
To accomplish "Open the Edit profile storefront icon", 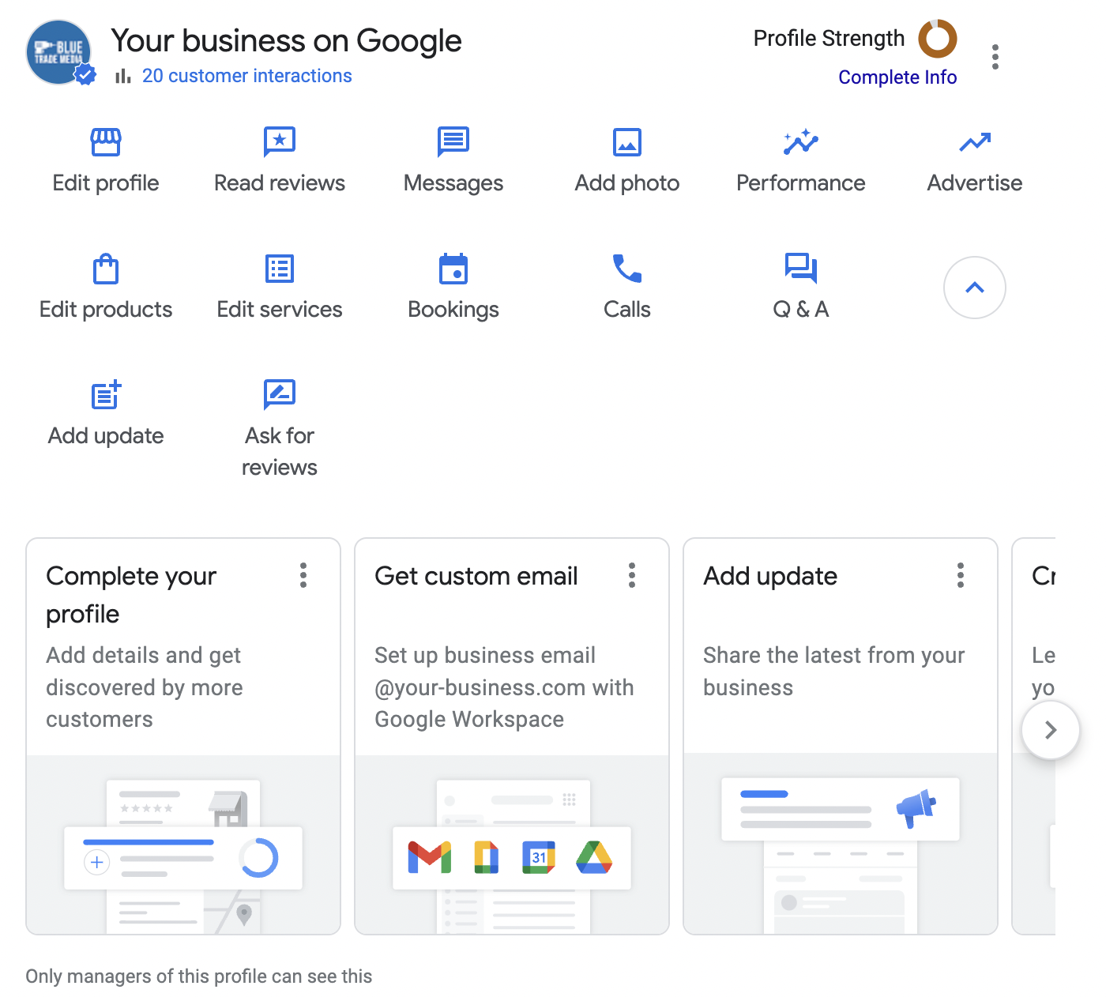I will pos(106,142).
